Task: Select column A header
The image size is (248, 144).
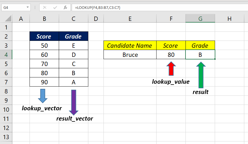Action: [21, 19]
